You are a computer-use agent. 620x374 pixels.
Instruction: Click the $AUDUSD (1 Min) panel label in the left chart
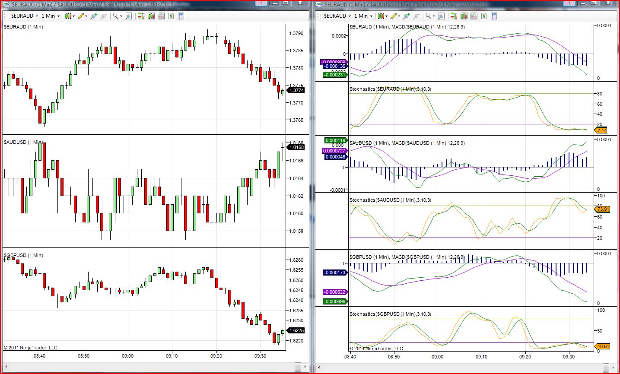coord(23,142)
